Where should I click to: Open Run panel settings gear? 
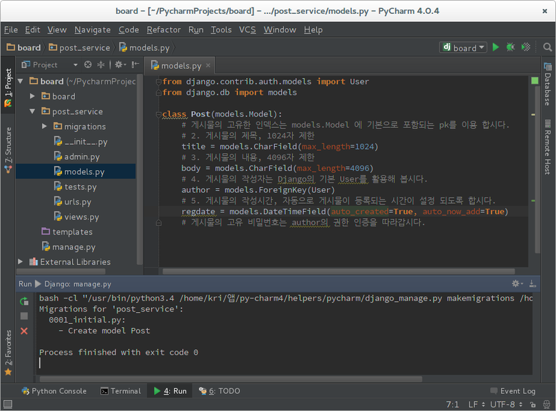518,283
